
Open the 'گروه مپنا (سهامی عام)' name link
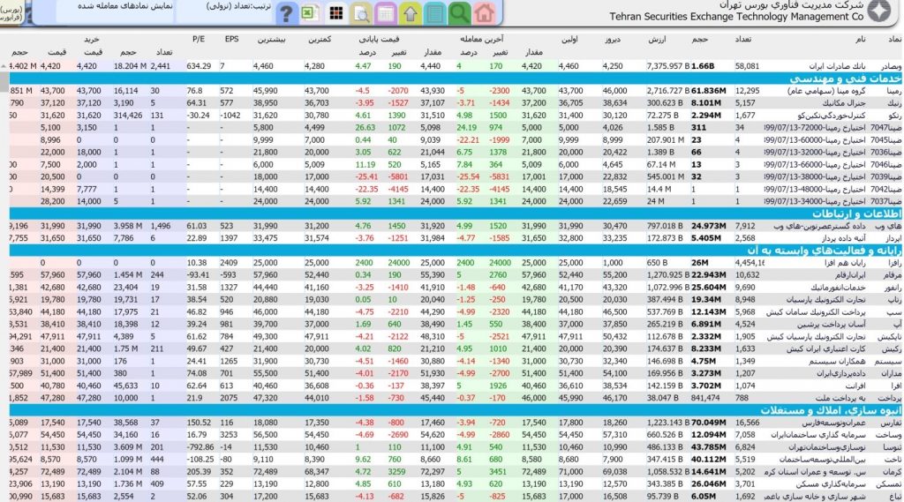point(825,91)
